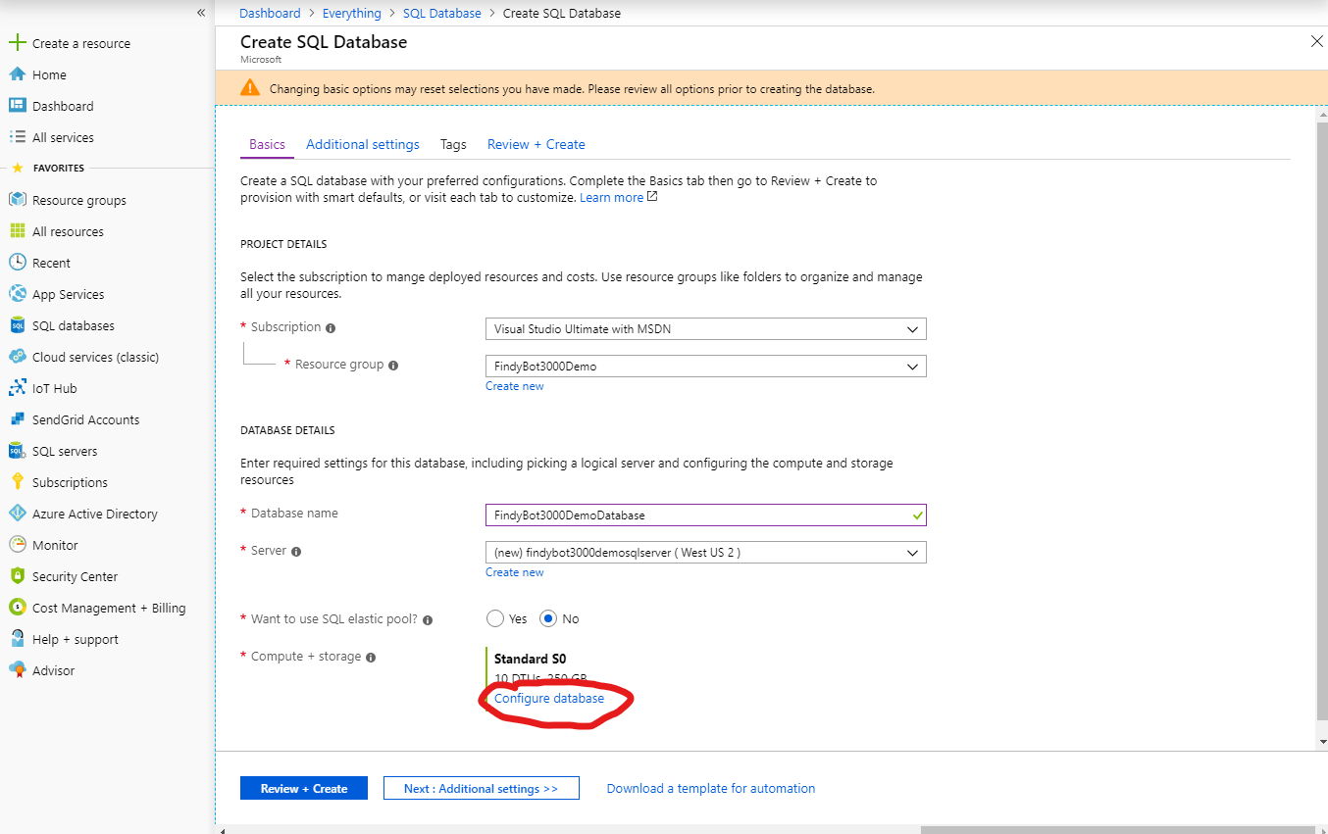Open the Cost Management + Billing icon
This screenshot has width=1328, height=834.
(17, 608)
